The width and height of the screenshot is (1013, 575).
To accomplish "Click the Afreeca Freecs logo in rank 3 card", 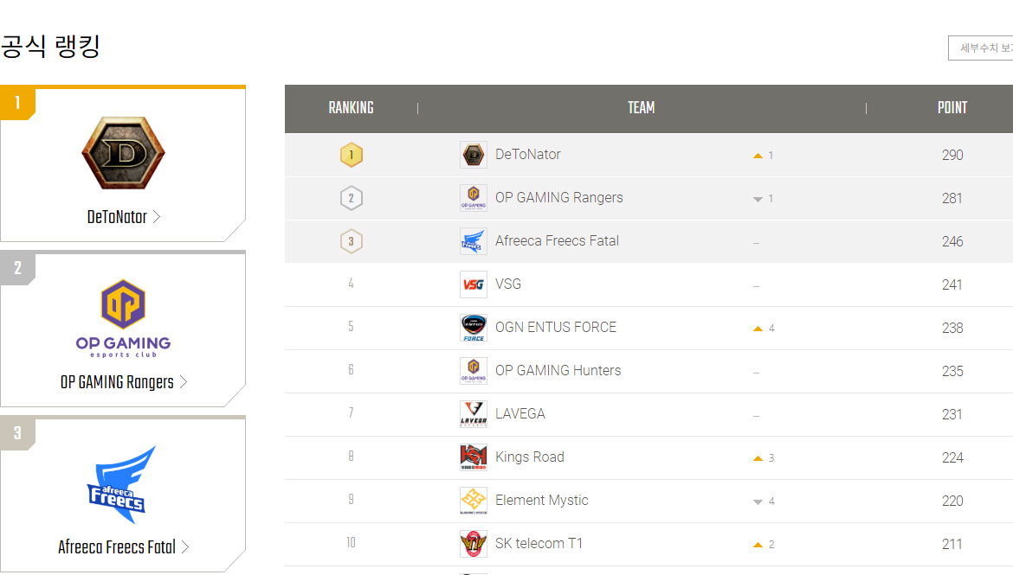I will 121,484.
